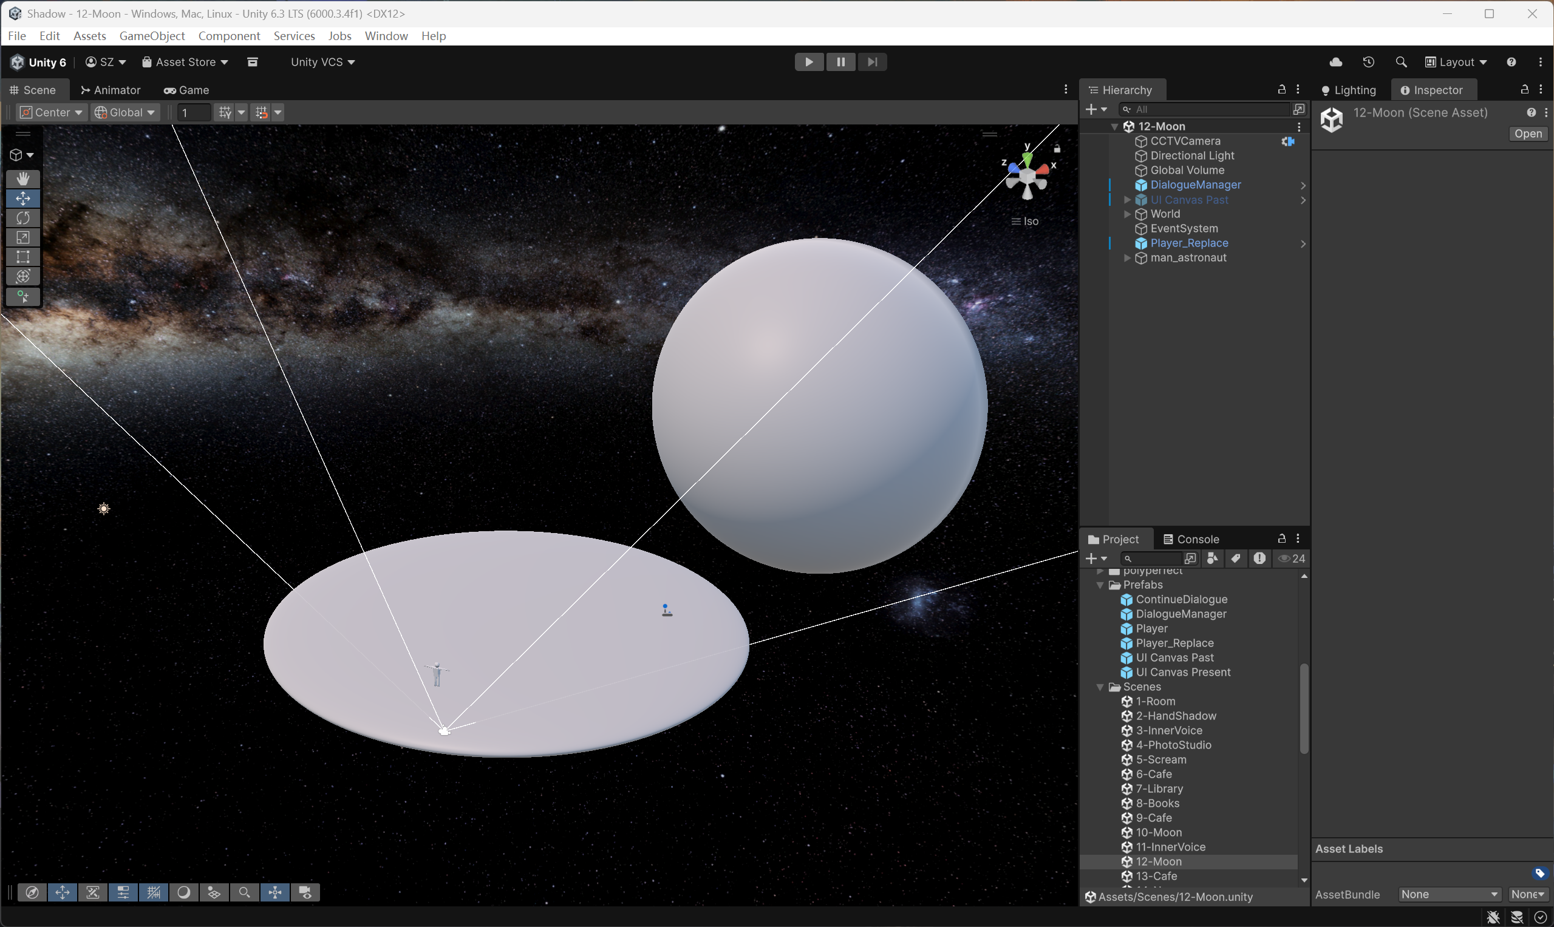This screenshot has height=927, width=1554.
Task: Select the Rect transform tool
Action: click(x=23, y=257)
